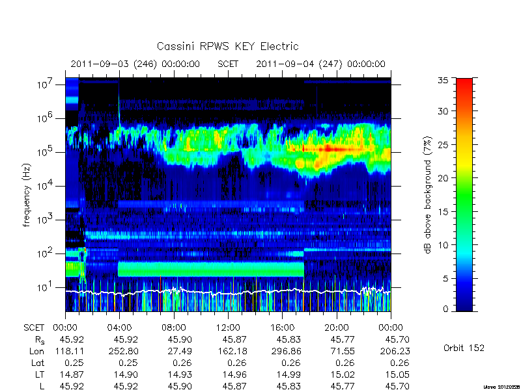The width and height of the screenshot is (521, 390).
Task: Click the 10^6 frequency tick label
Action: point(46,117)
